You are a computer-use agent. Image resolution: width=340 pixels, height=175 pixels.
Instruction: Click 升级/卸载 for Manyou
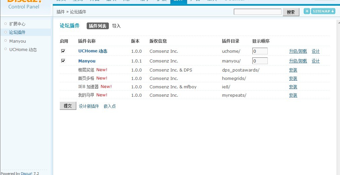(298, 61)
